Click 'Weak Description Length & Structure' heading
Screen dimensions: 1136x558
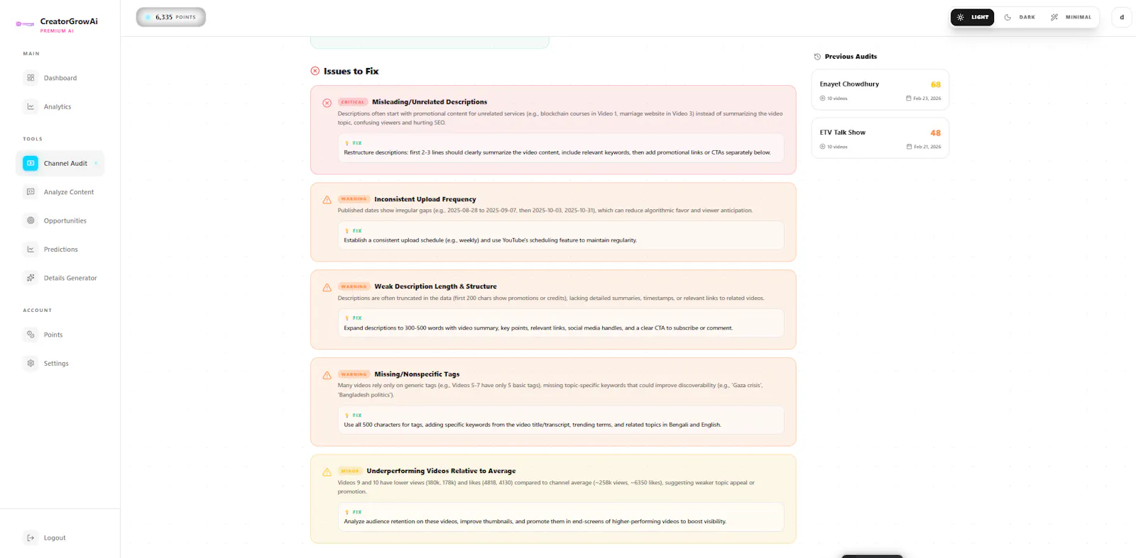435,286
